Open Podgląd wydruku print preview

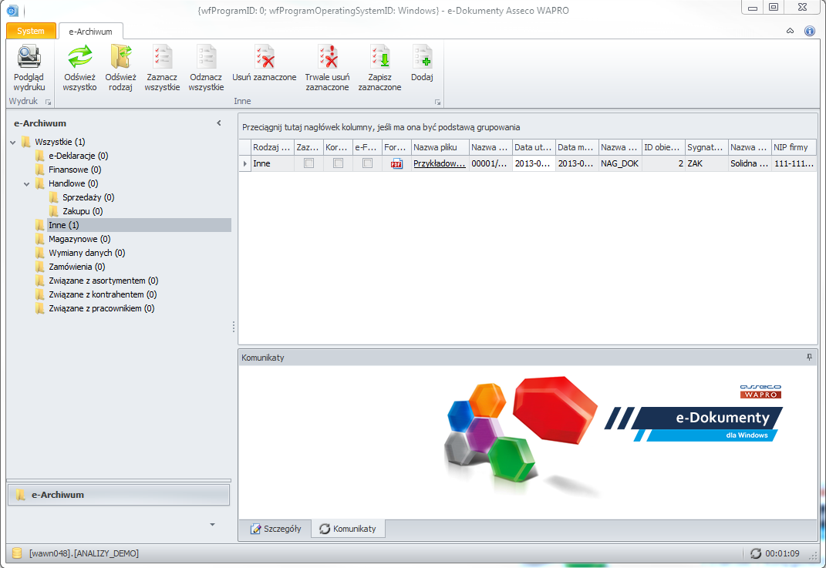pyautogui.click(x=29, y=68)
